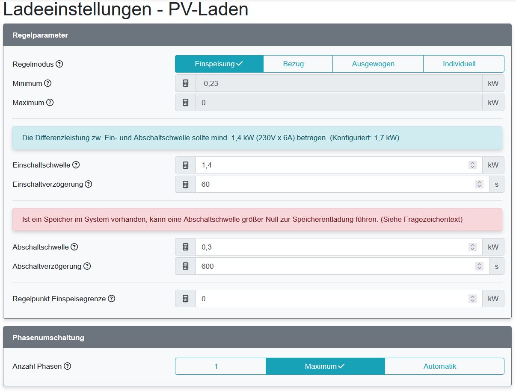Switch Anzahl Phasen to Automatik
This screenshot has height=391, width=516.
445,366
